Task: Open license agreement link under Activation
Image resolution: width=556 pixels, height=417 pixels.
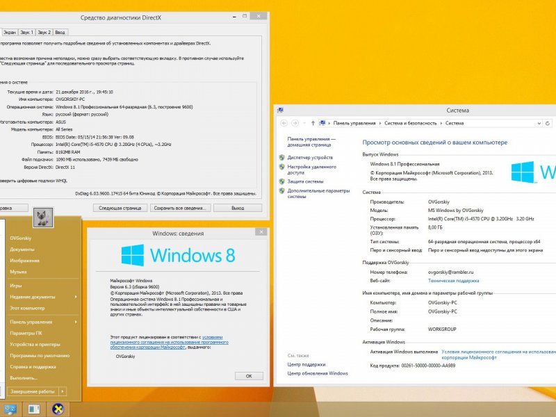Action: click(x=498, y=354)
